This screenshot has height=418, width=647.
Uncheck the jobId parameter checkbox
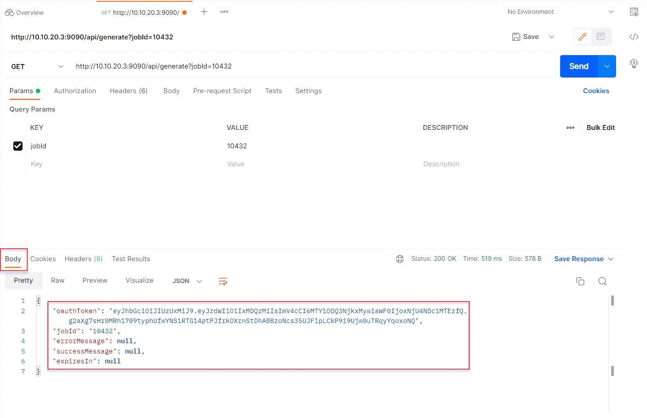click(18, 146)
